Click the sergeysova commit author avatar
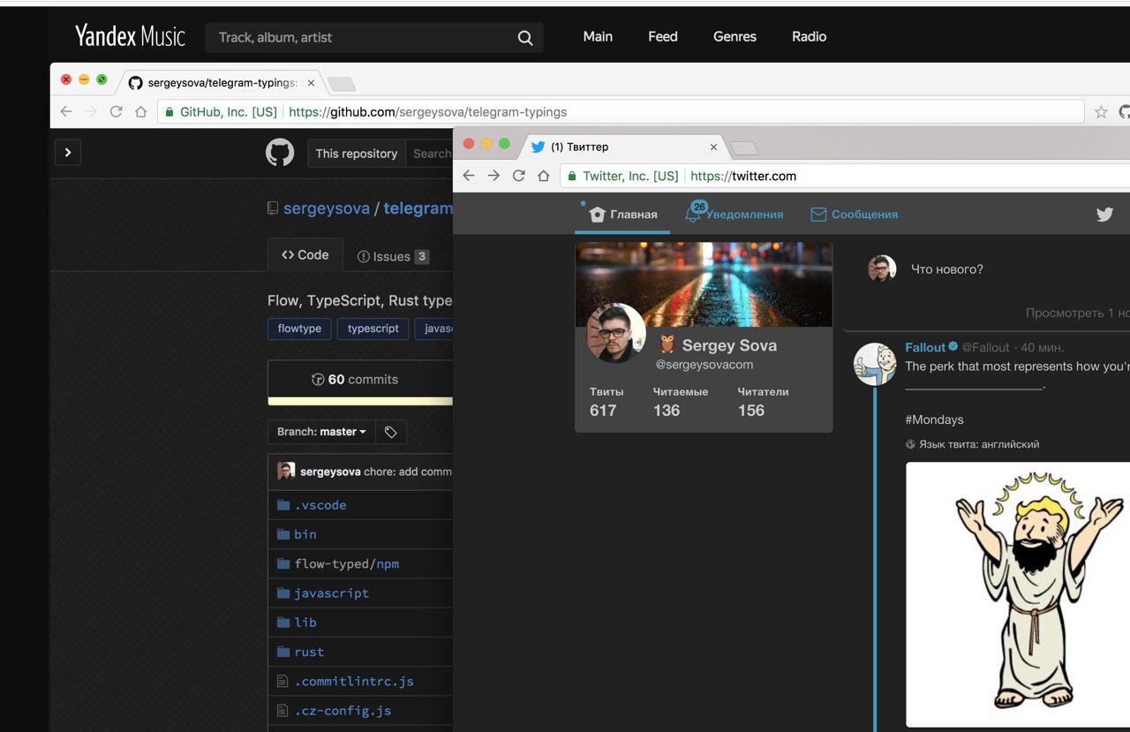Screen dimensions: 1130x732 pyautogui.click(x=286, y=471)
